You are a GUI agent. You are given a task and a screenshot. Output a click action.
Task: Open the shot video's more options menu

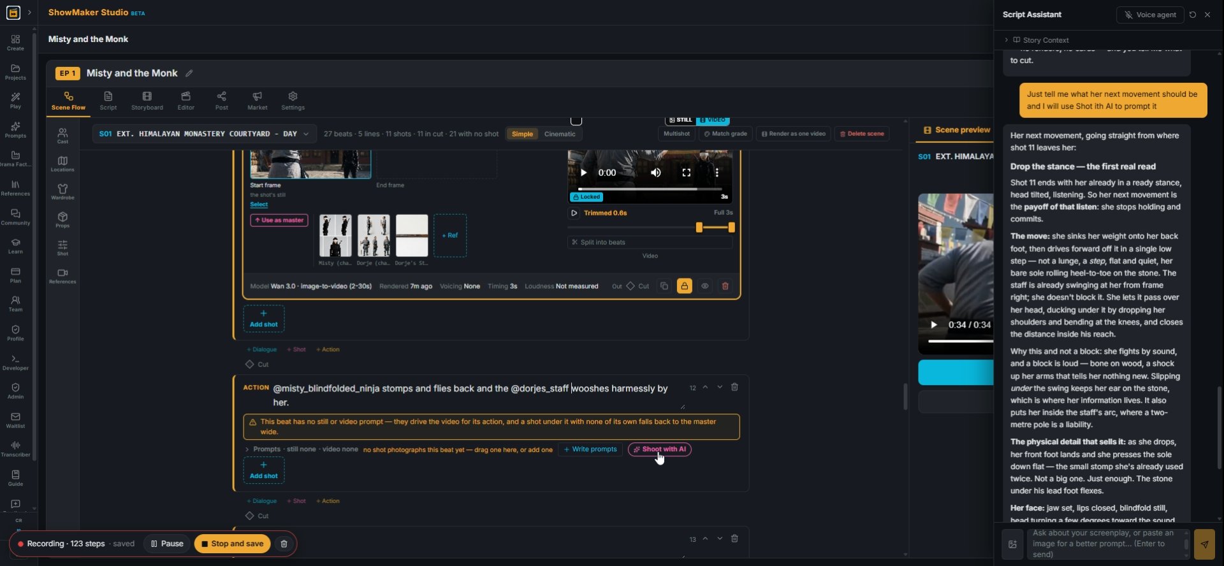[717, 173]
